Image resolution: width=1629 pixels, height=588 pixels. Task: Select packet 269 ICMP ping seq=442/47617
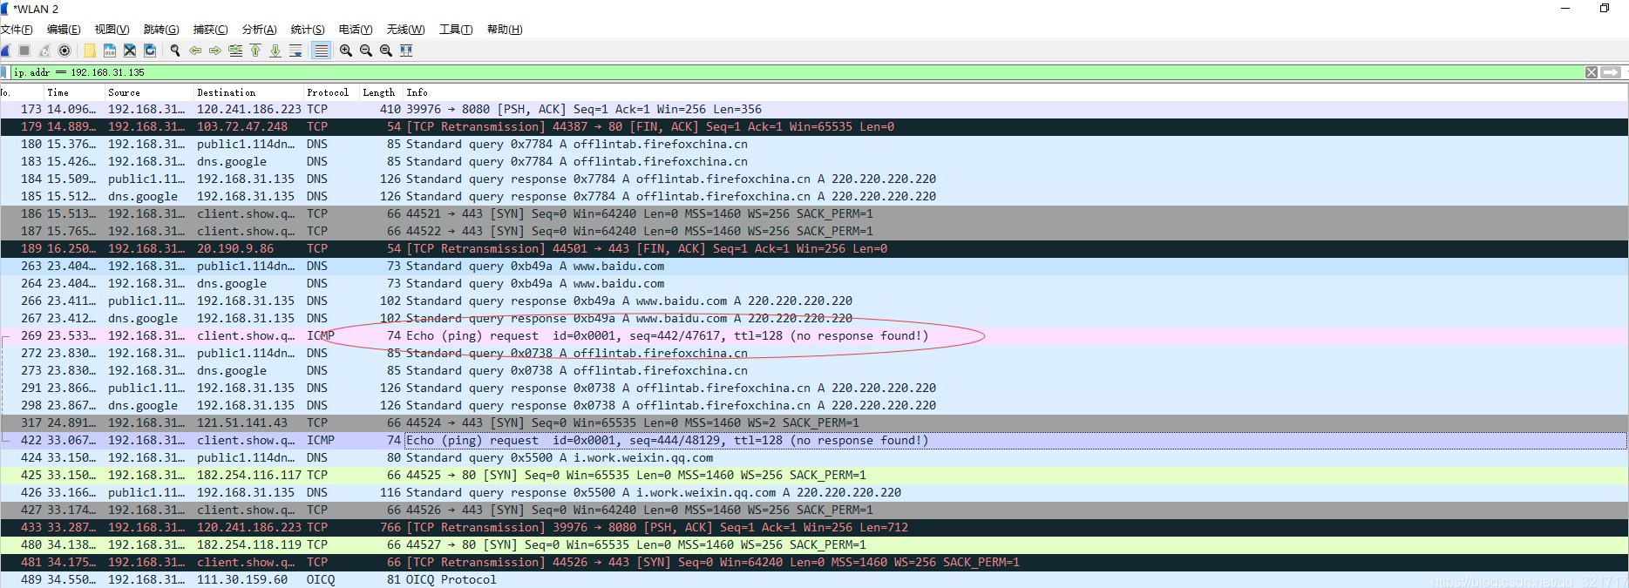click(x=813, y=336)
